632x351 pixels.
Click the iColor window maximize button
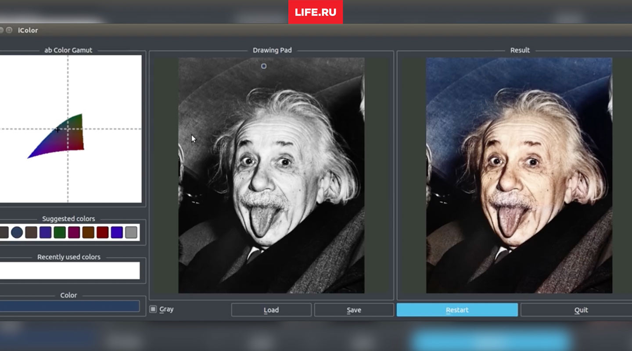pyautogui.click(x=9, y=30)
